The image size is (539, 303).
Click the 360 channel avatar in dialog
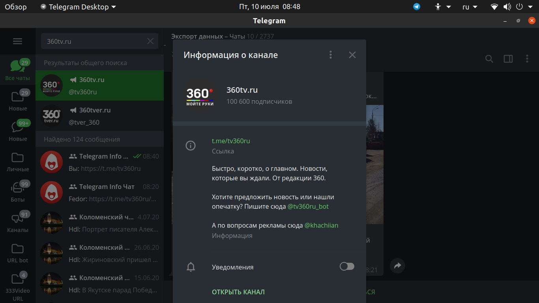[x=200, y=95]
